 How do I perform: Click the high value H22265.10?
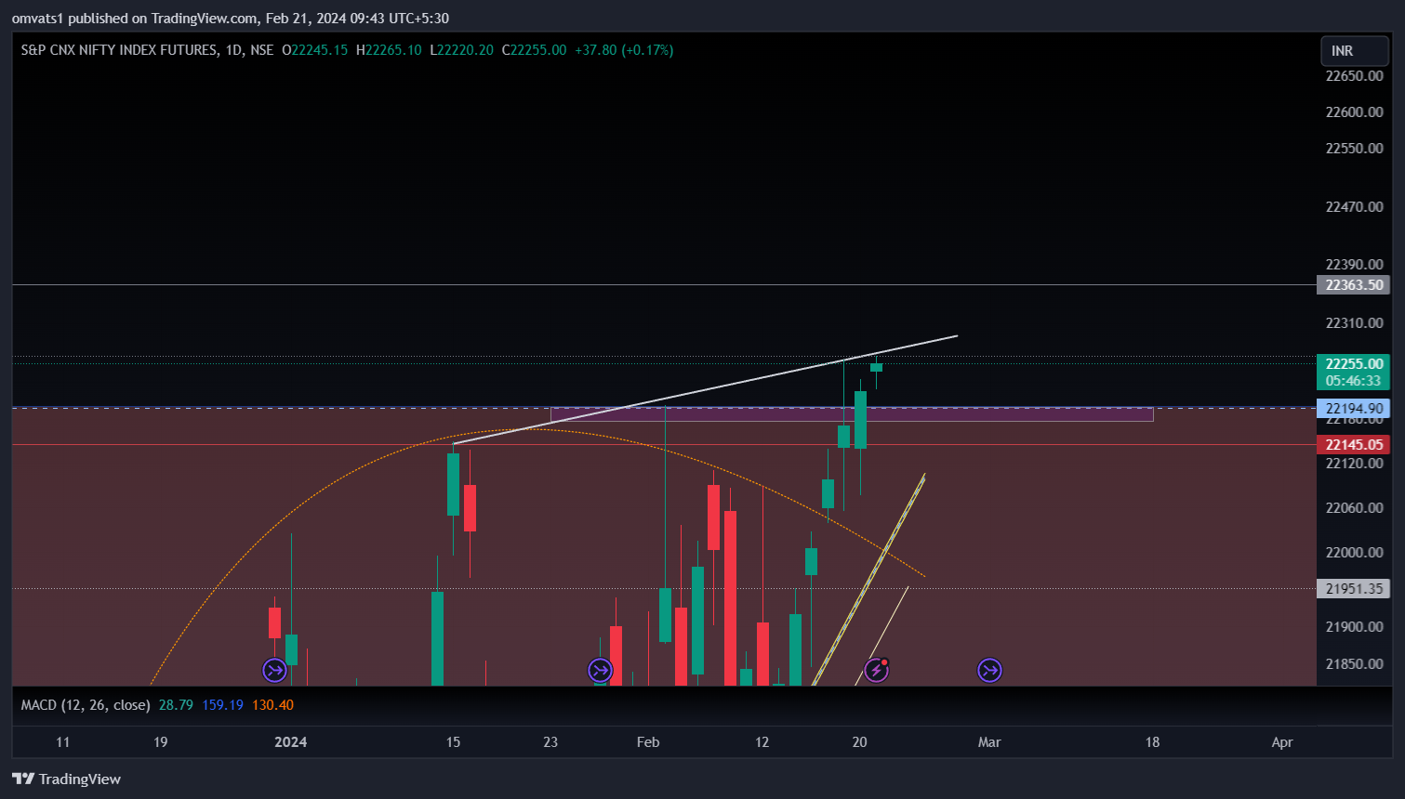coord(389,50)
